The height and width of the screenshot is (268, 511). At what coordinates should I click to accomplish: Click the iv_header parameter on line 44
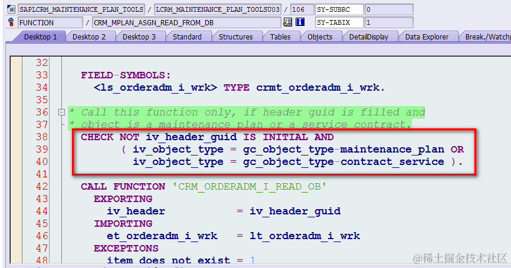pos(136,211)
